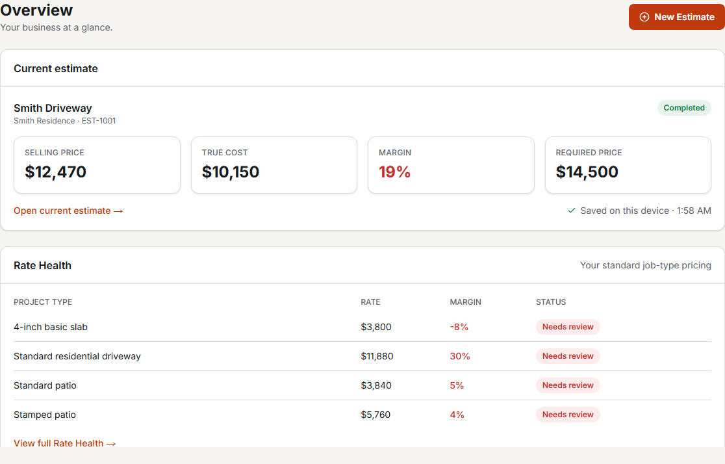Viewport: 725px width, 464px height.
Task: Click the Rate Health section heading
Action: point(42,266)
